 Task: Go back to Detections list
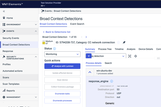coord(57,32)
